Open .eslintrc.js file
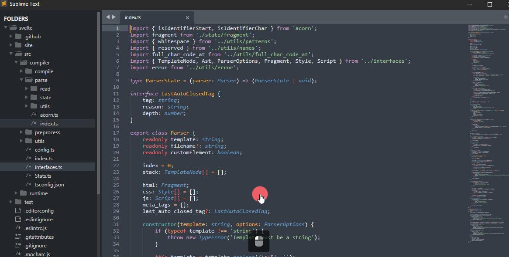This screenshot has width=509, height=257. pyautogui.click(x=35, y=228)
